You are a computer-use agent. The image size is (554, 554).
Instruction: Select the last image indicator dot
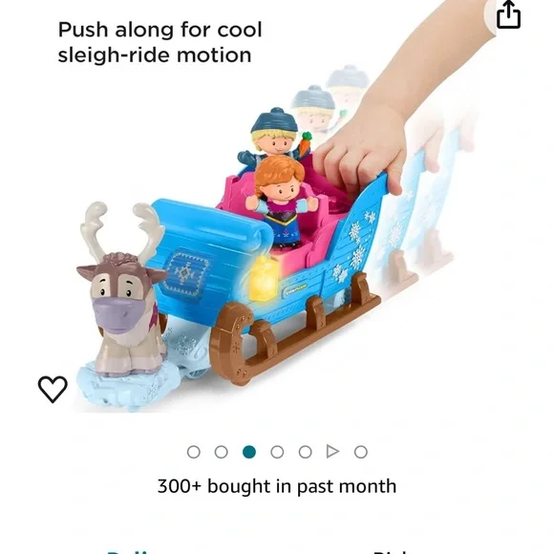[x=361, y=452]
